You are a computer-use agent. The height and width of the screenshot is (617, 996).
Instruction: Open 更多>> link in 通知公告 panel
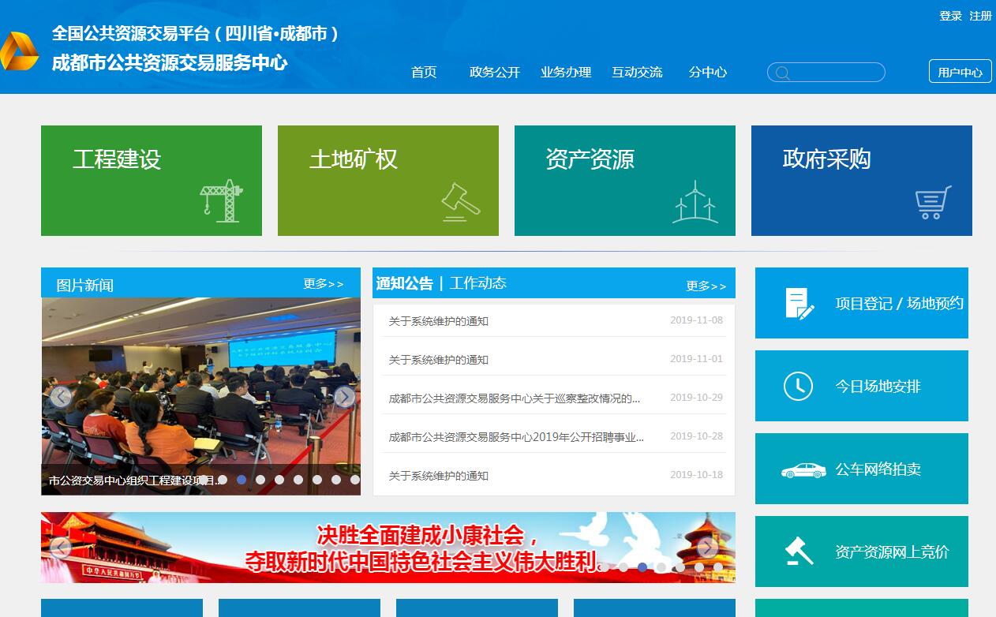tap(706, 286)
